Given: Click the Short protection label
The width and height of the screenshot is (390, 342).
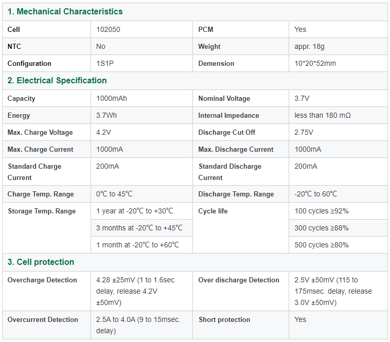Looking at the screenshot, I should pyautogui.click(x=224, y=319).
